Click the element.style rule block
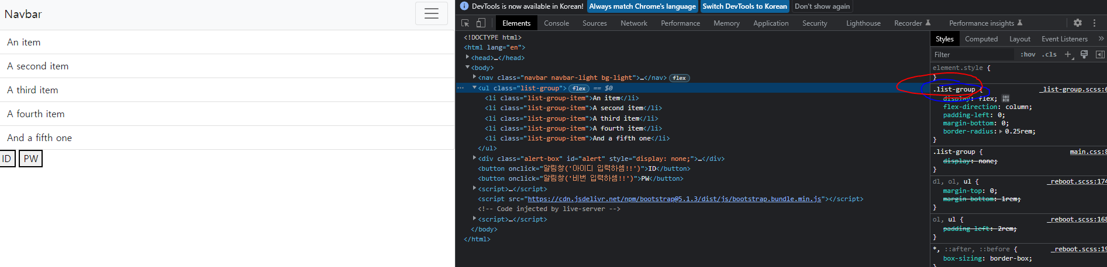 [1018, 72]
